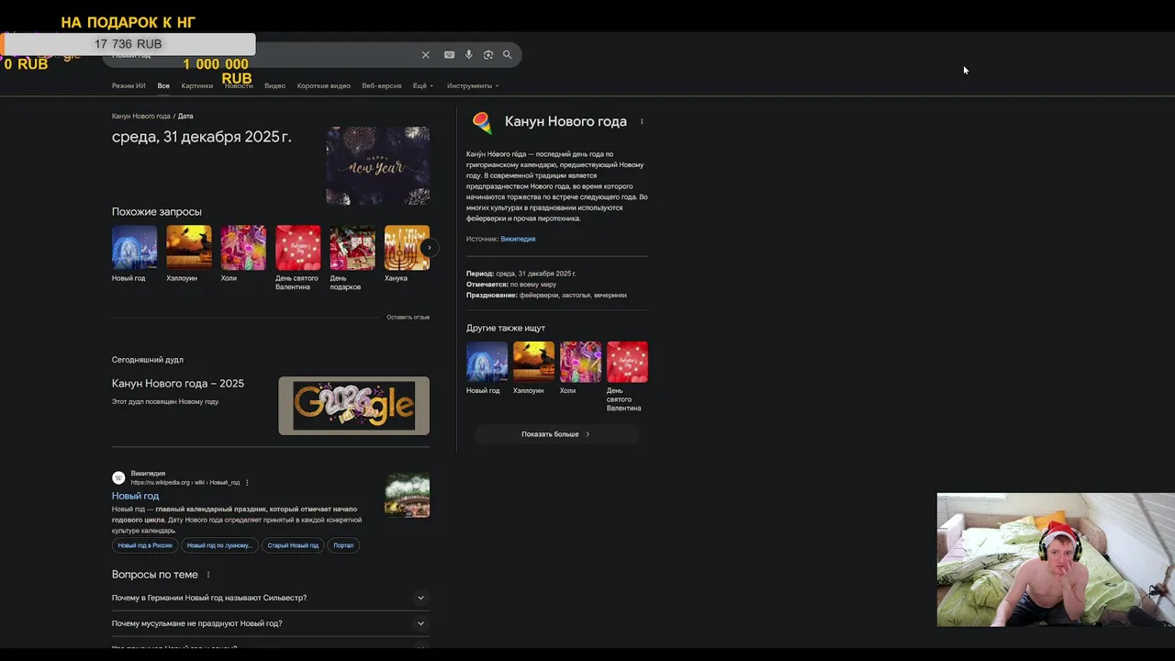Open День подарков thumbnail in Похожие запросы
The image size is (1175, 661).
[x=352, y=248]
